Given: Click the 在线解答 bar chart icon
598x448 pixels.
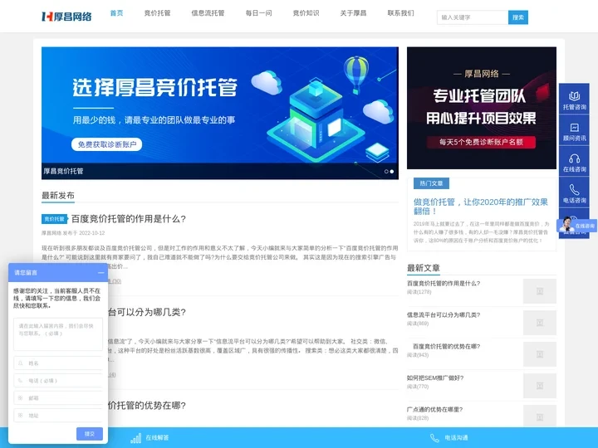Looking at the screenshot, I should (x=135, y=438).
